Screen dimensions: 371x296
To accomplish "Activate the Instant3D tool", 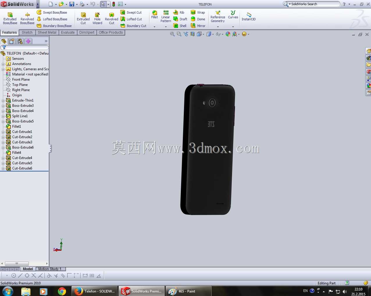I will coord(249,17).
